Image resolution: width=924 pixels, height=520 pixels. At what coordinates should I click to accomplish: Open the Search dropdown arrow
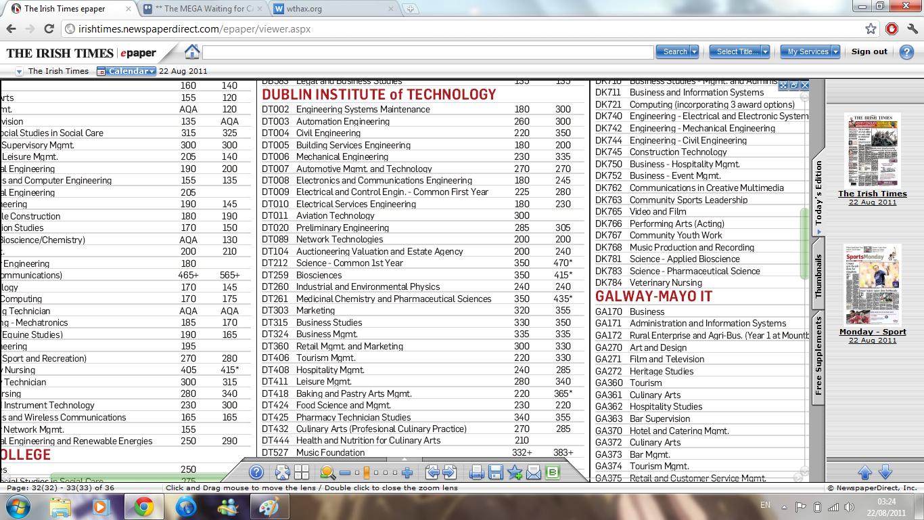click(695, 51)
